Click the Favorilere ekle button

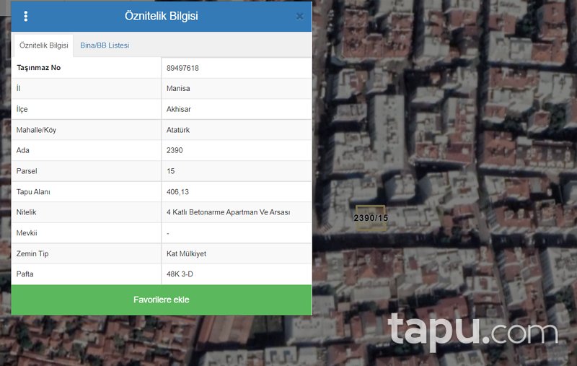click(x=162, y=300)
